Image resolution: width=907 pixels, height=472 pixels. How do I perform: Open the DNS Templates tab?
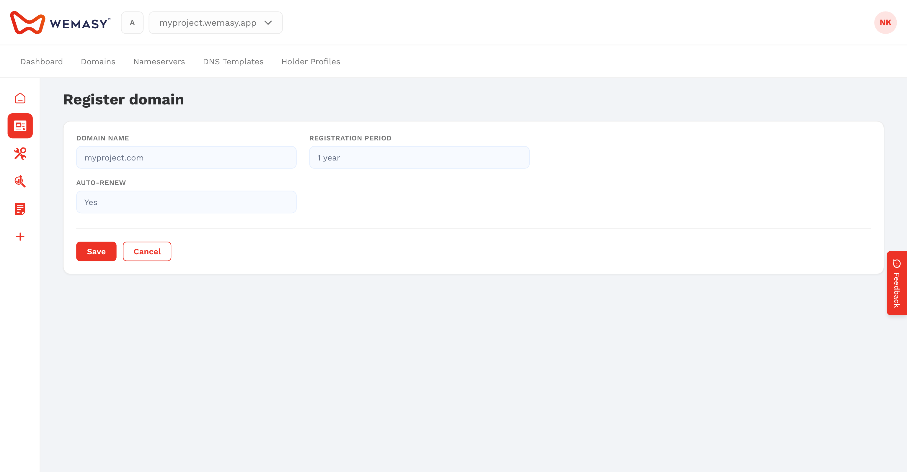pyautogui.click(x=233, y=62)
